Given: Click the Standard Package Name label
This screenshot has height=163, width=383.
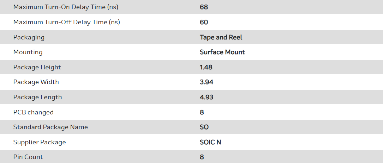Looking at the screenshot, I should point(50,127).
